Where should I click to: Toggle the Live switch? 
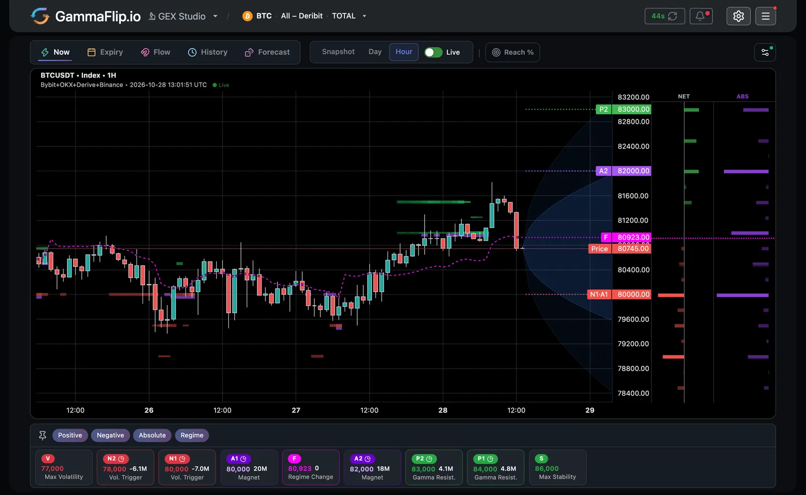pyautogui.click(x=433, y=52)
